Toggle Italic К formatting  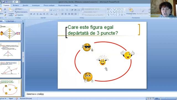34,14
